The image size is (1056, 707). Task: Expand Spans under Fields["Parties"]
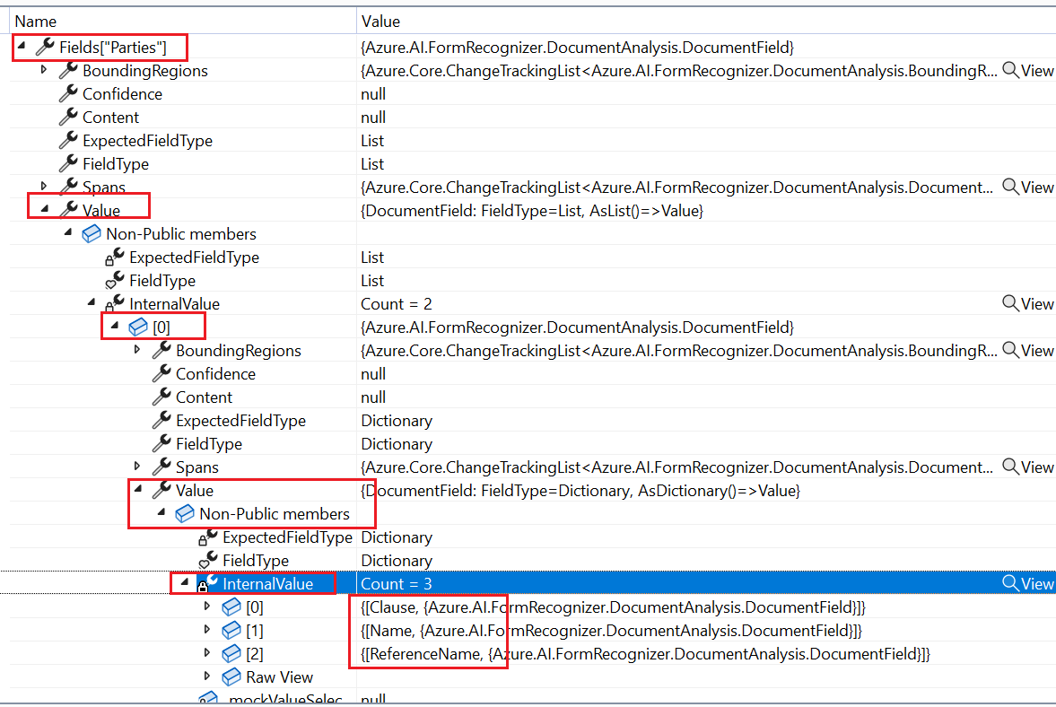click(44, 186)
